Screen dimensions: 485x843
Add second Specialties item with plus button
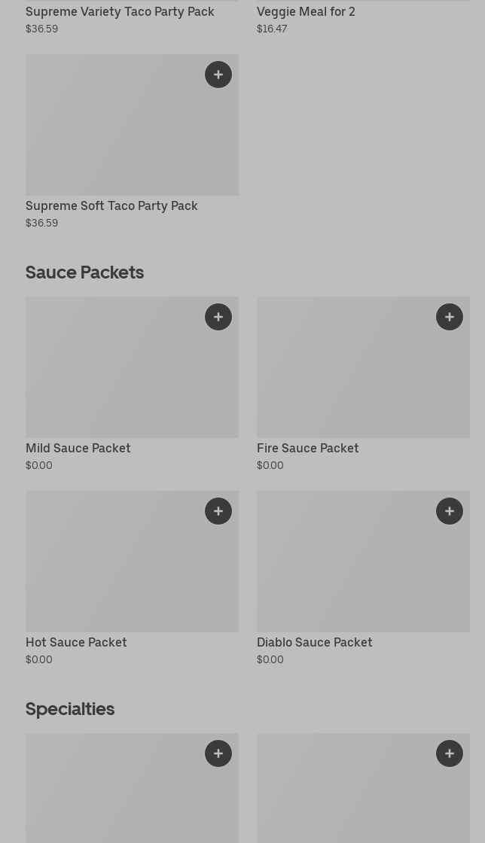pyautogui.click(x=450, y=753)
